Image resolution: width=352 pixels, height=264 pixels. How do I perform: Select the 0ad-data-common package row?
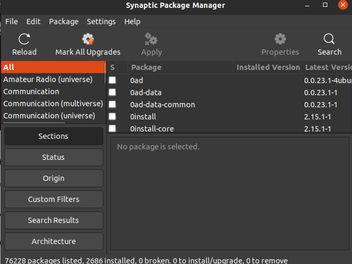pos(230,105)
